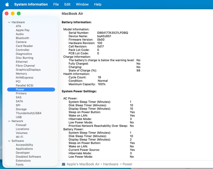
Task: Select Fibre Channel in the sidebar
Action: (25, 66)
